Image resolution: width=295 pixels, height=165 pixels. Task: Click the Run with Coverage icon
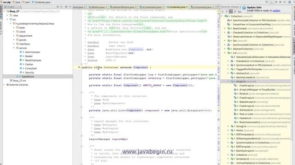tap(284, 2)
